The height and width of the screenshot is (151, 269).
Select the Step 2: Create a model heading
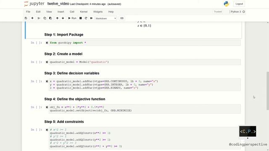[x=63, y=54]
